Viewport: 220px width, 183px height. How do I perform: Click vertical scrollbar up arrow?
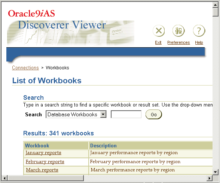coord(216,5)
